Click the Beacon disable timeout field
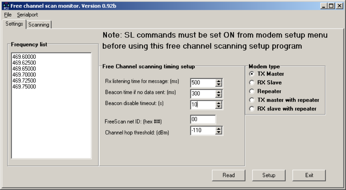Screen dimensions: 346x190 (203, 105)
